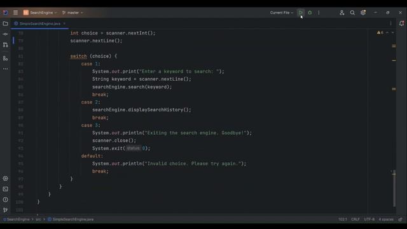Image resolution: width=407 pixels, height=229 pixels.
Task: Click the SearchEngine breadcrumb in the status bar
Action: click(17, 219)
